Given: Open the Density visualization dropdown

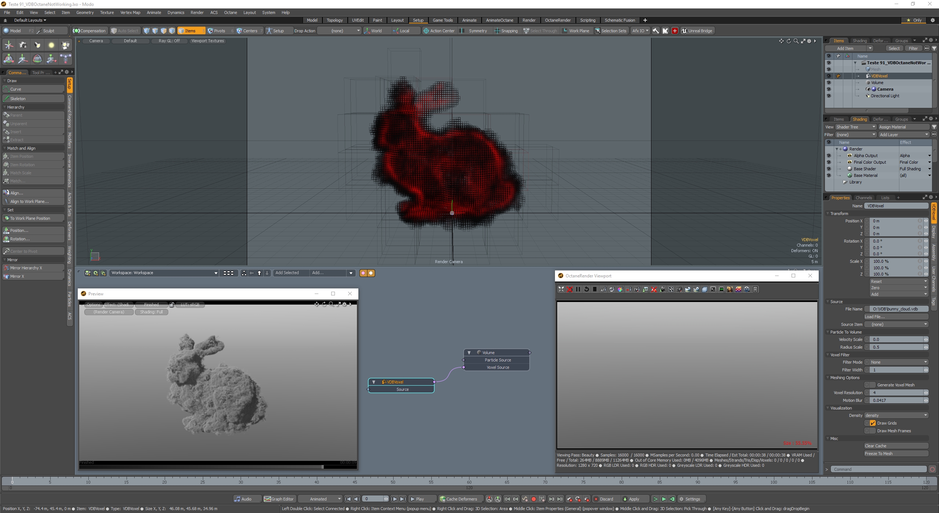Looking at the screenshot, I should click(x=896, y=415).
